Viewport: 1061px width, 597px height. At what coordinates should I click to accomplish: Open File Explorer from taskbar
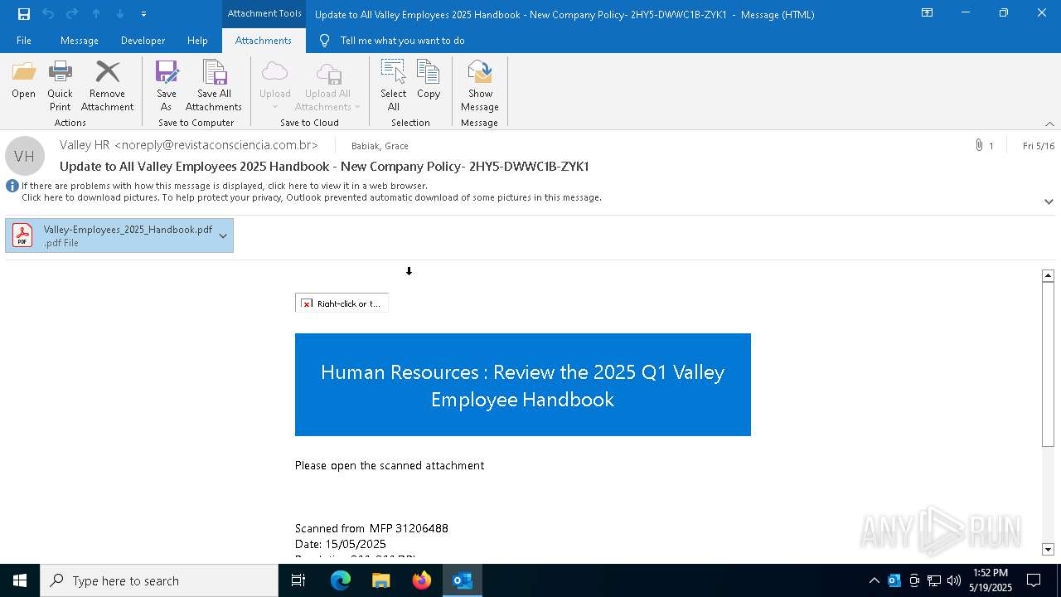point(381,580)
